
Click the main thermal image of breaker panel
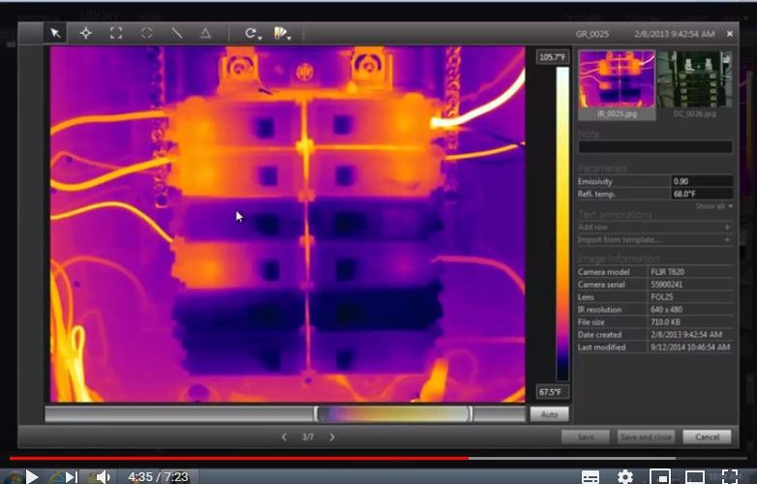[288, 225]
